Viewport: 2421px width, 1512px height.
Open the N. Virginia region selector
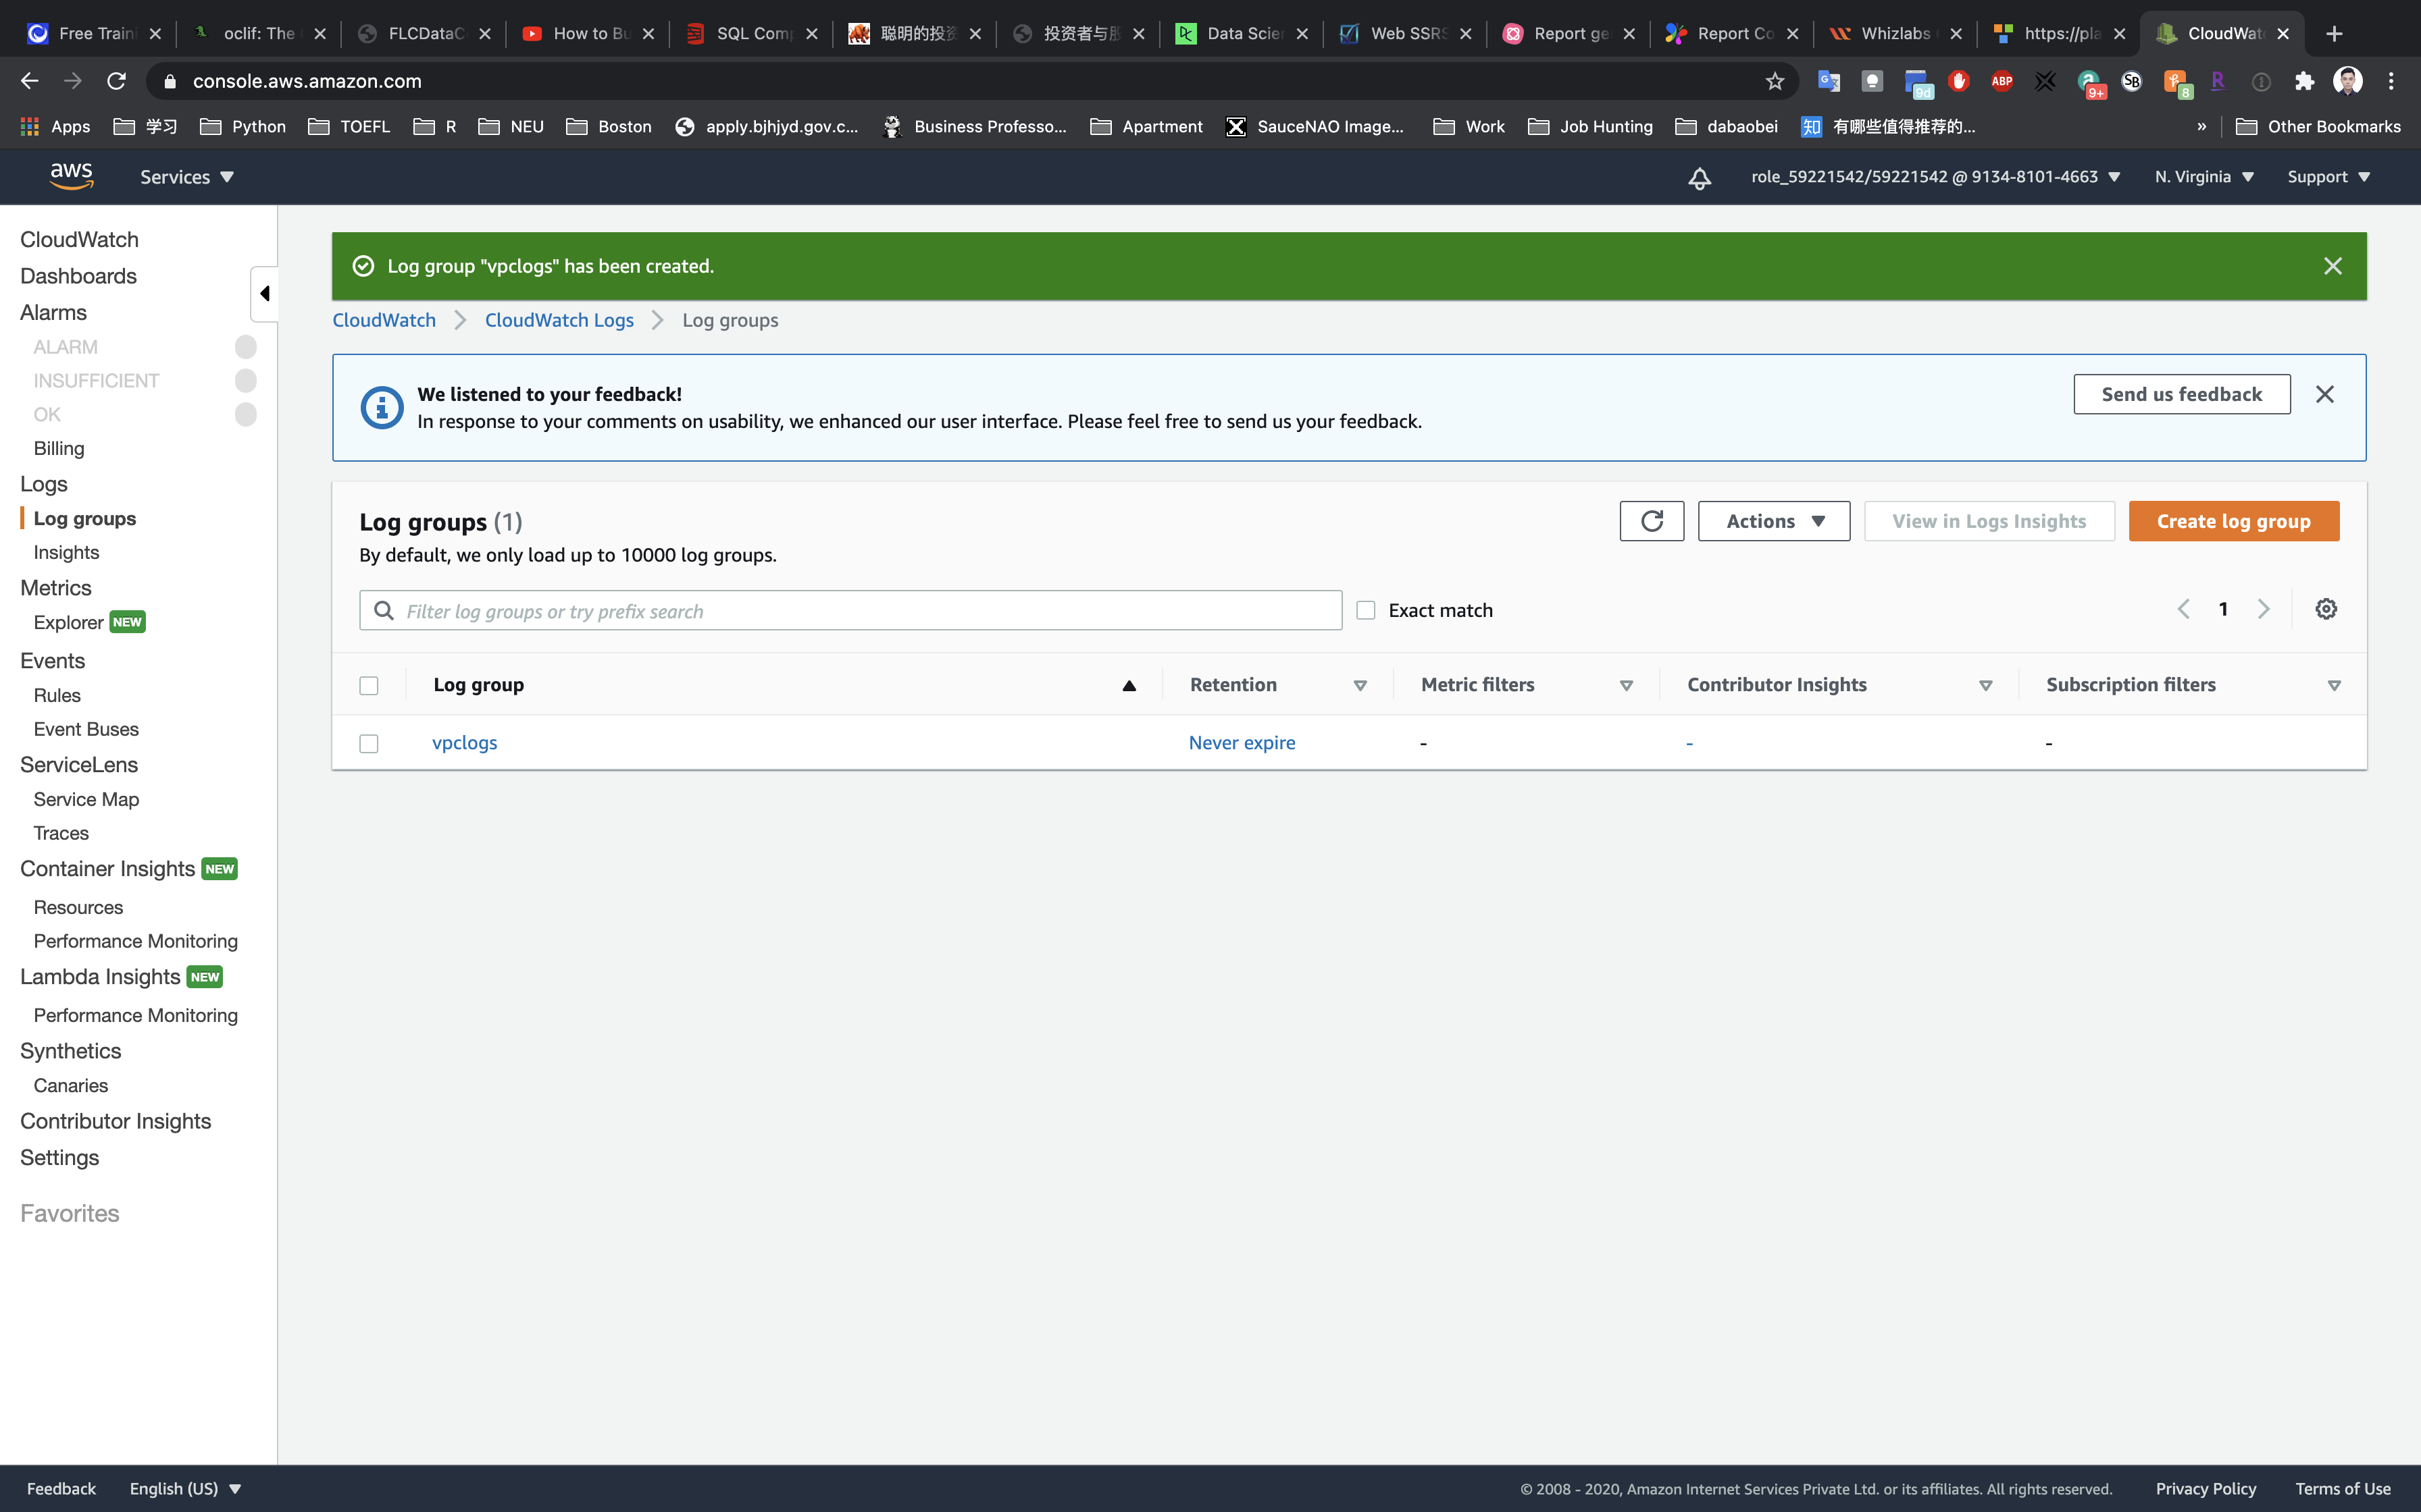pos(2204,177)
